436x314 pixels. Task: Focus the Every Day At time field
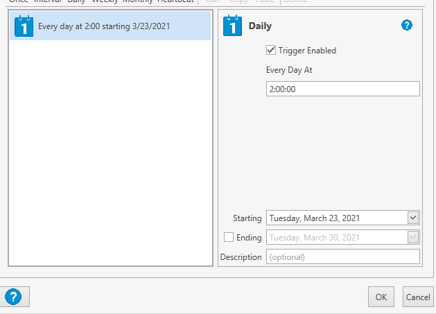click(342, 89)
